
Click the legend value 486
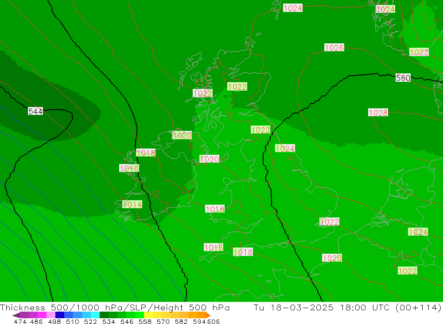pyautogui.click(x=36, y=321)
